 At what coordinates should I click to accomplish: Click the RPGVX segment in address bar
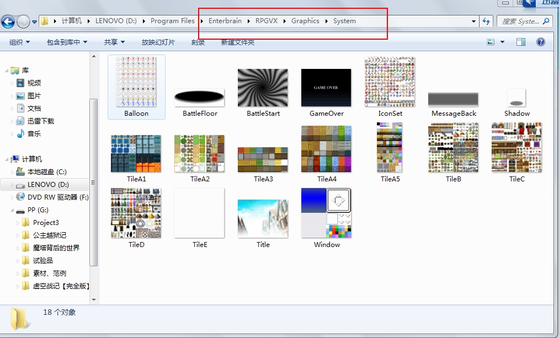(x=267, y=21)
